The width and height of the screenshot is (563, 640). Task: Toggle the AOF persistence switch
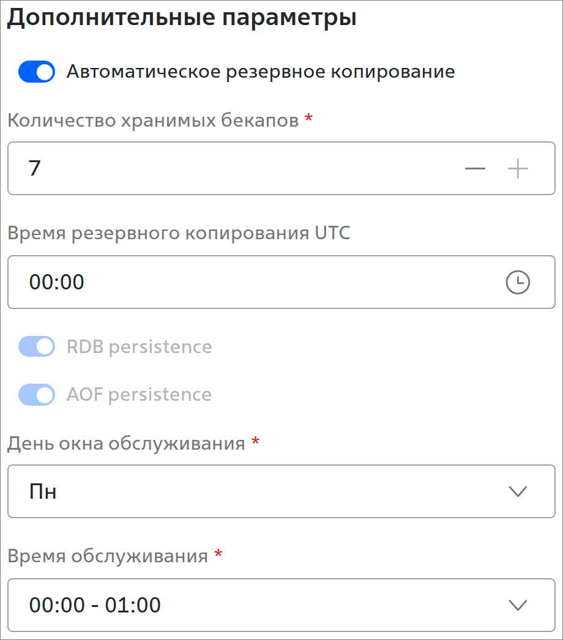pyautogui.click(x=37, y=395)
